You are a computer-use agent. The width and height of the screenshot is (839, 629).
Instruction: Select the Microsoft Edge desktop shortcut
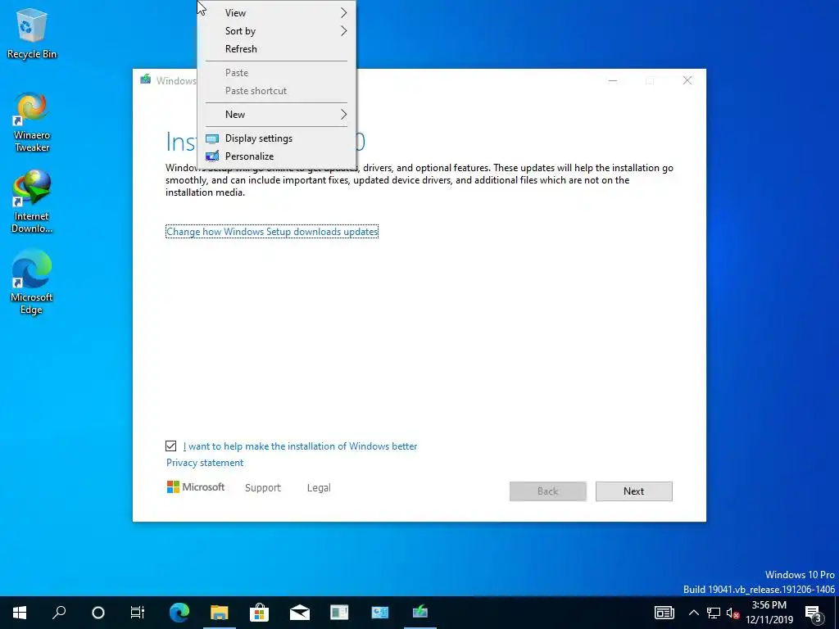click(x=32, y=282)
